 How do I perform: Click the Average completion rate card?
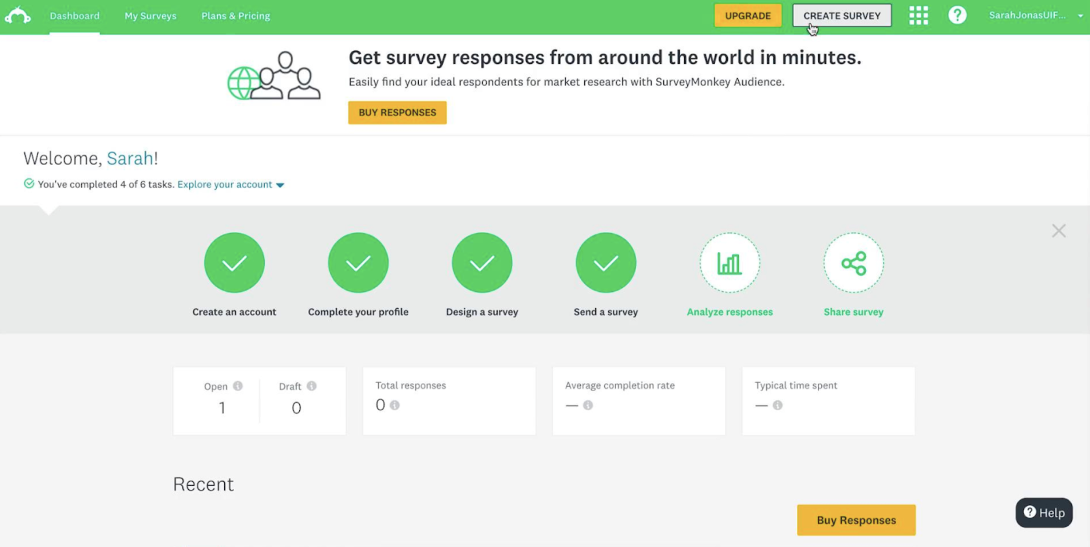[x=638, y=401]
